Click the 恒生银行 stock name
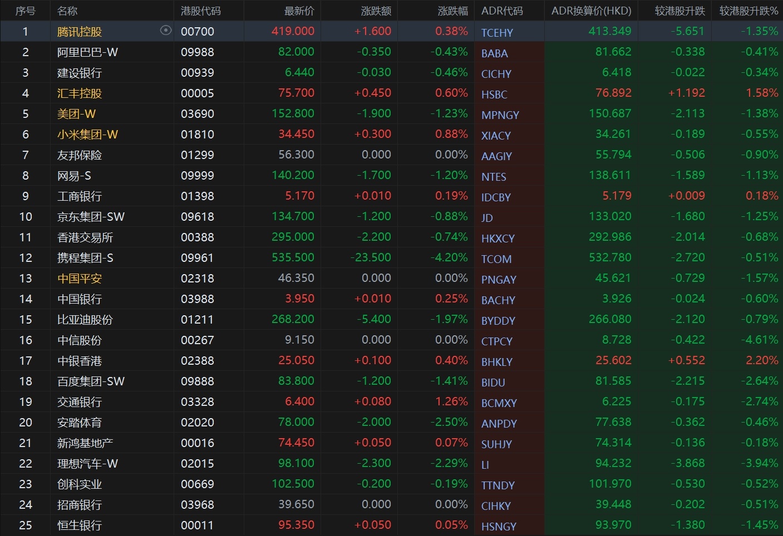This screenshot has height=536, width=783. point(80,525)
